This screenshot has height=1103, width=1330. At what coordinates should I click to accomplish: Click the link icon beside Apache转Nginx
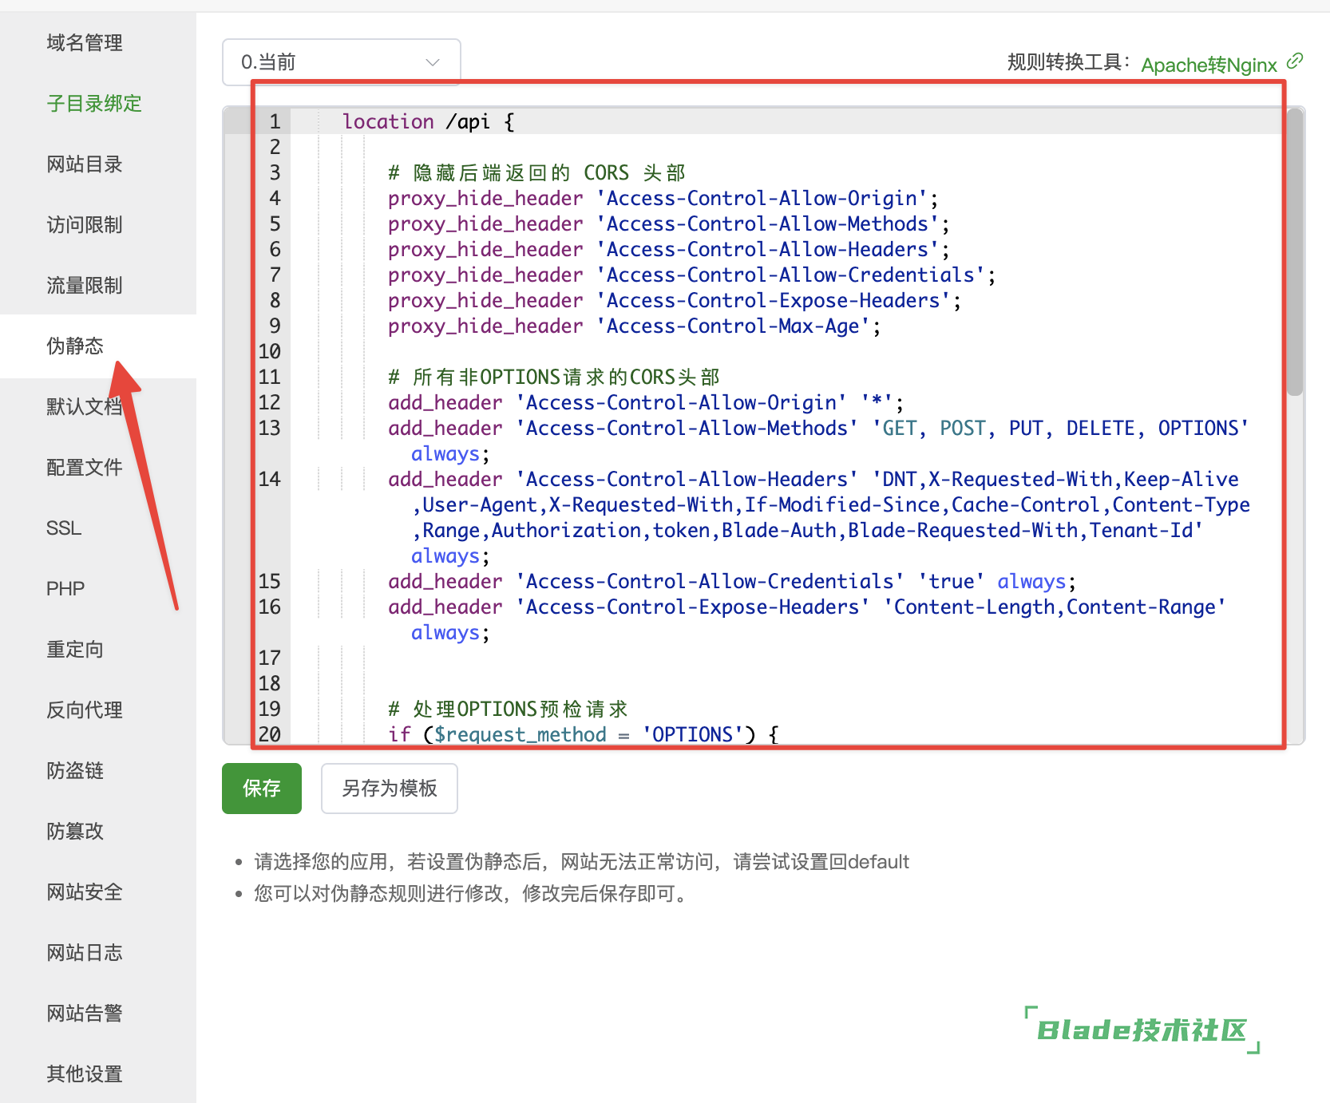coord(1295,61)
